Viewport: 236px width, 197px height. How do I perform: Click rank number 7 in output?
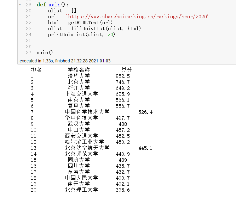point(32,112)
